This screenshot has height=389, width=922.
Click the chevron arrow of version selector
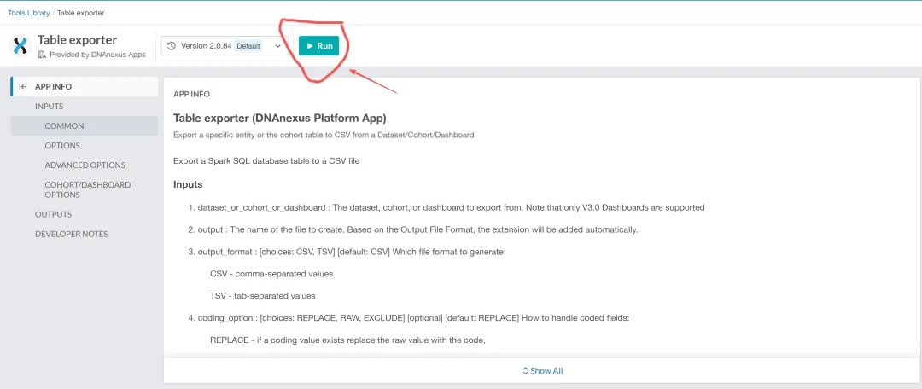277,46
